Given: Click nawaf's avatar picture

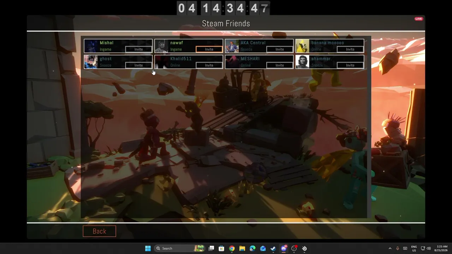Looking at the screenshot, I should tap(162, 46).
